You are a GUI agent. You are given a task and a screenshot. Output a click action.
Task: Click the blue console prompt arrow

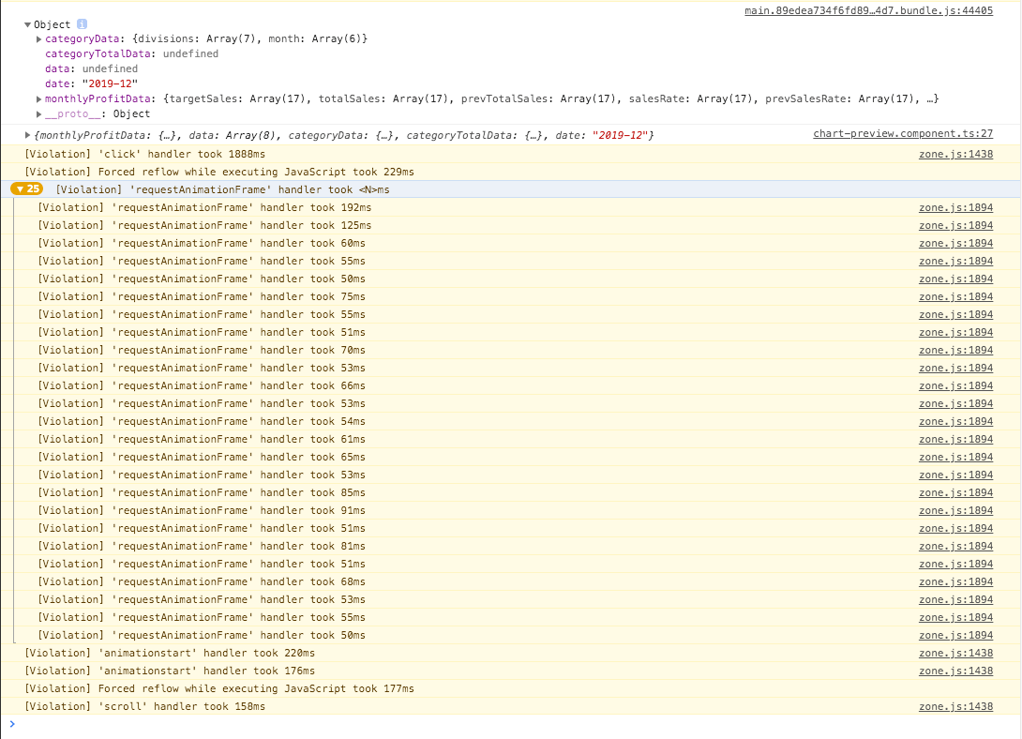point(11,723)
